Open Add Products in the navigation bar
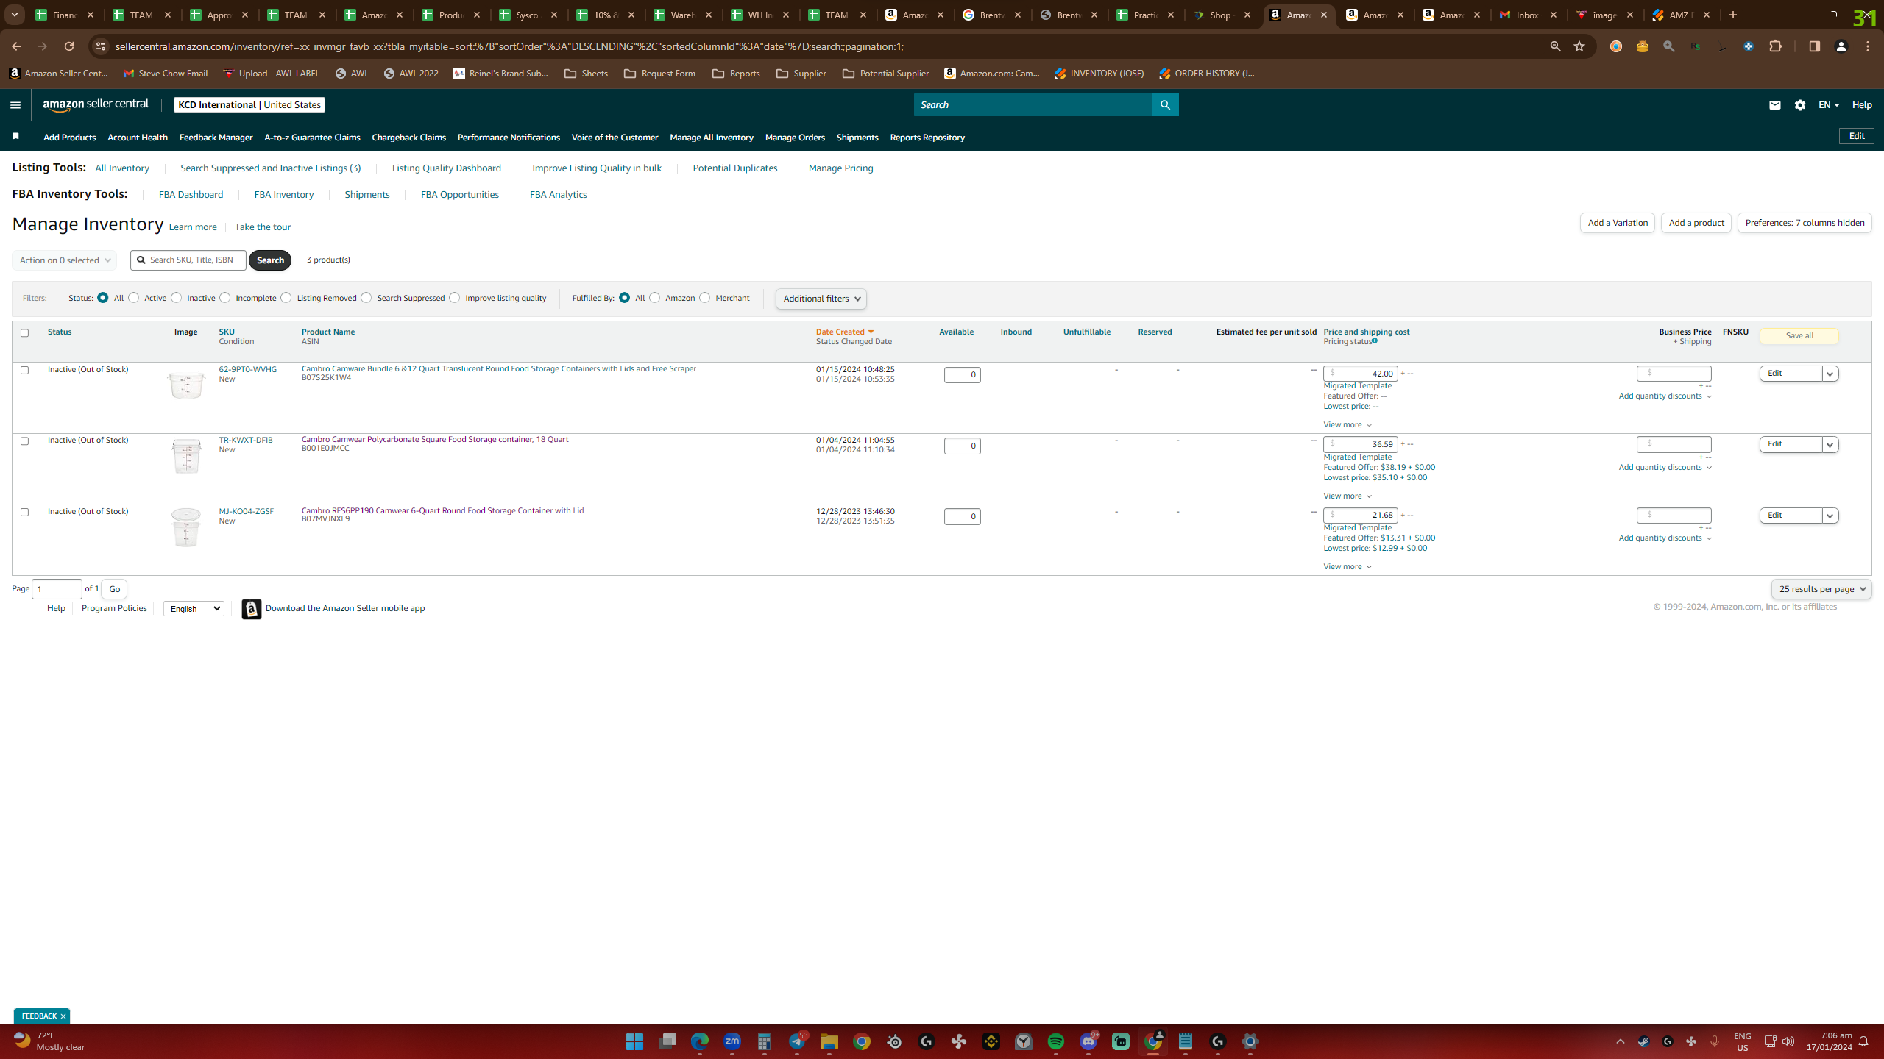 point(69,138)
